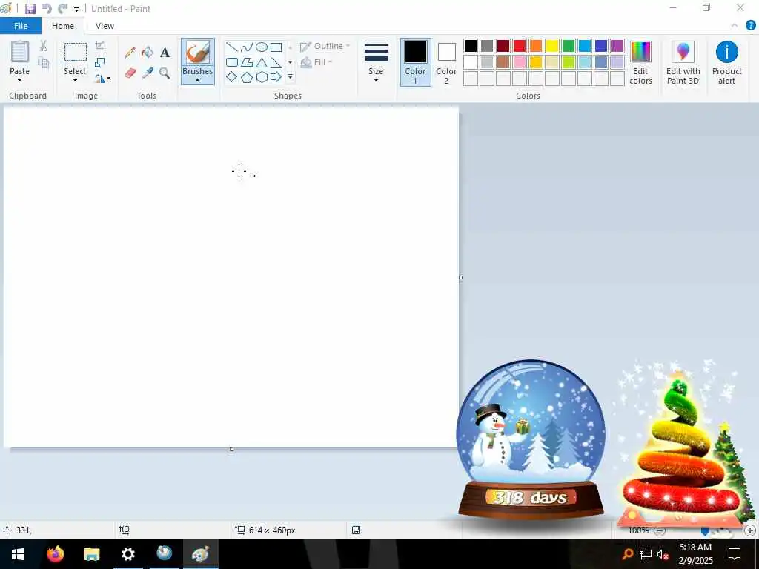Viewport: 759px width, 569px height.
Task: Select the Oval shape
Action: 262,47
